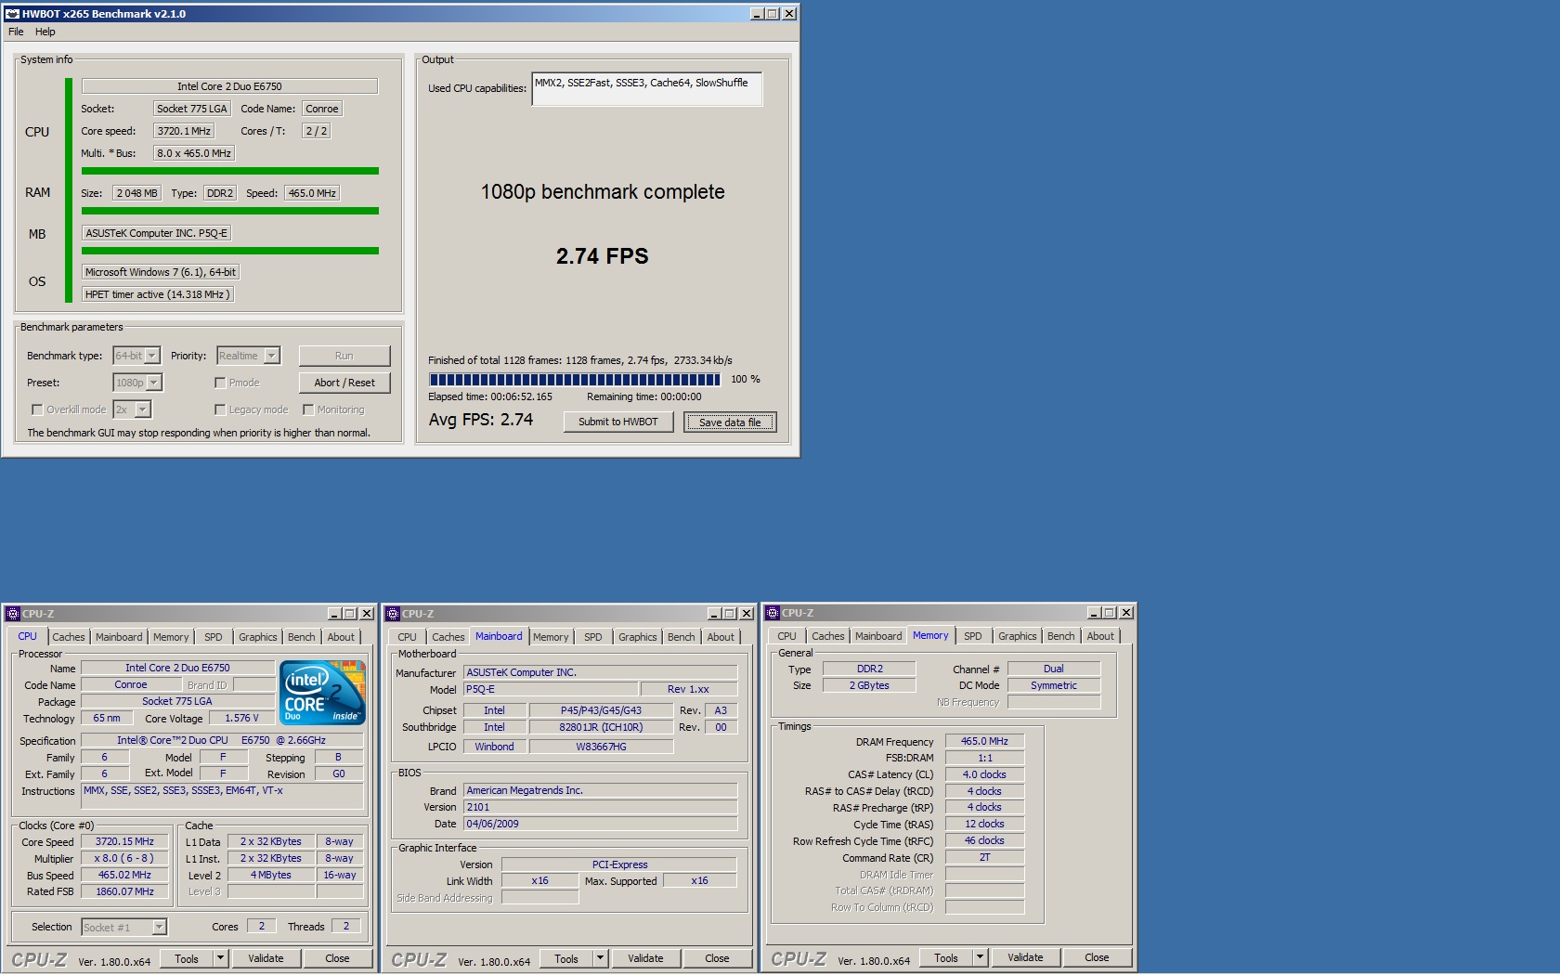Click the Multiplier x 8.0 (6 - 8) value
1560x975 pixels.
[x=124, y=858]
